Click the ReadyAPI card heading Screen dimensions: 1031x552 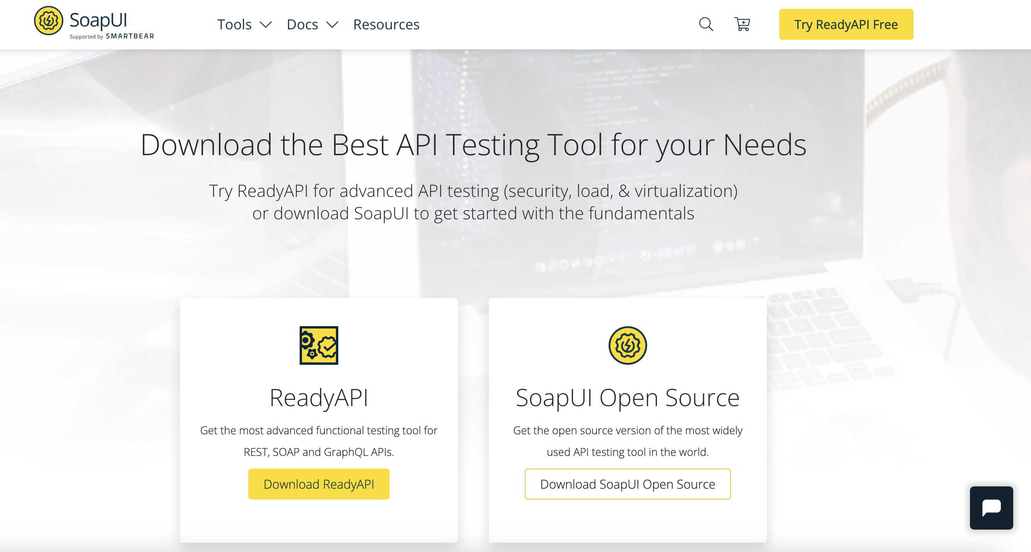pyautogui.click(x=319, y=398)
